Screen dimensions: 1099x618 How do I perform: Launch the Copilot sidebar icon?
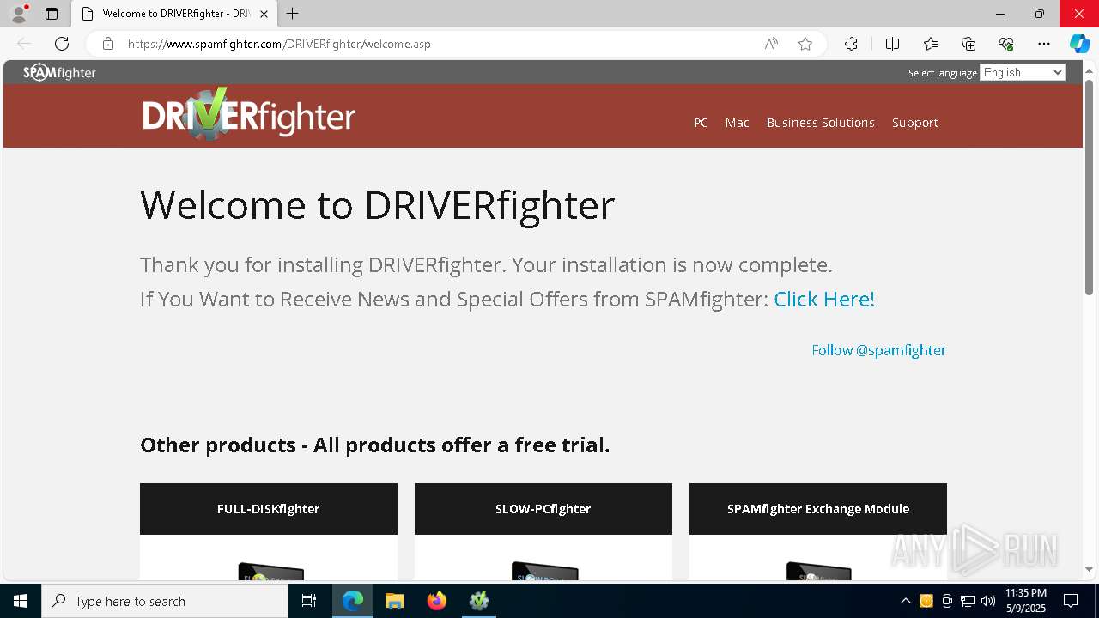(1079, 44)
